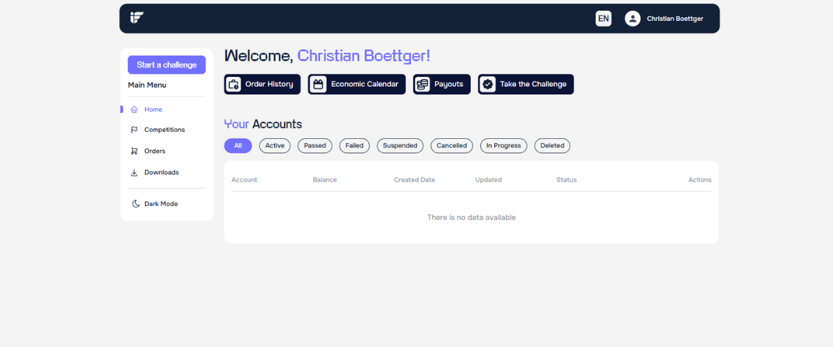Open Payouts
This screenshot has width=833, height=347.
click(x=442, y=84)
